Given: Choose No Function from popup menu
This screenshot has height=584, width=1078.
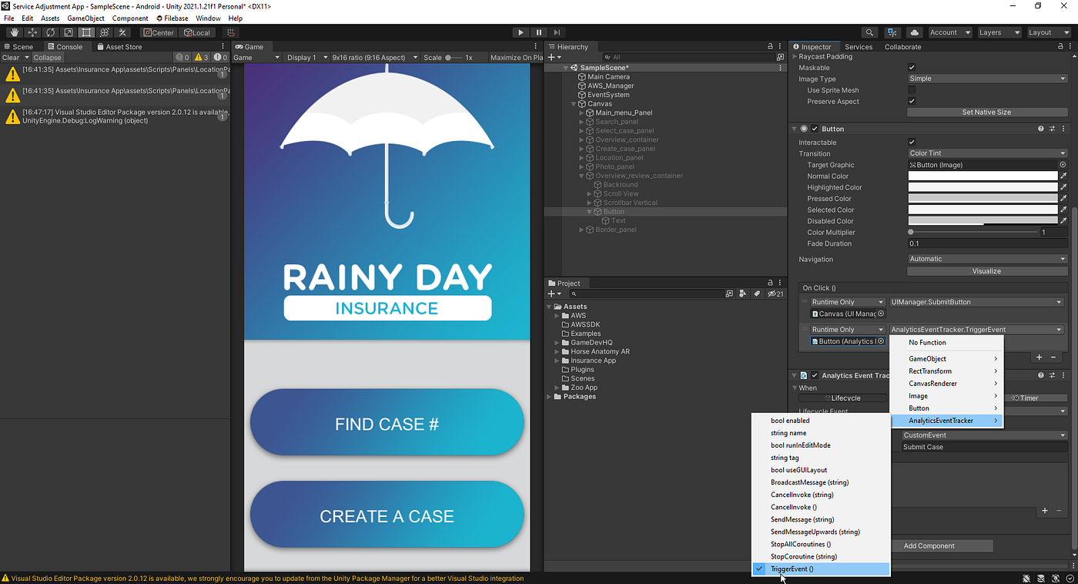Looking at the screenshot, I should click(947, 343).
